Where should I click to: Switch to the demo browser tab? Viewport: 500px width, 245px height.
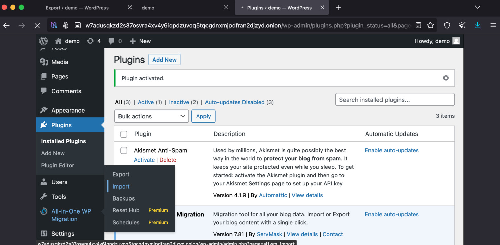click(148, 8)
